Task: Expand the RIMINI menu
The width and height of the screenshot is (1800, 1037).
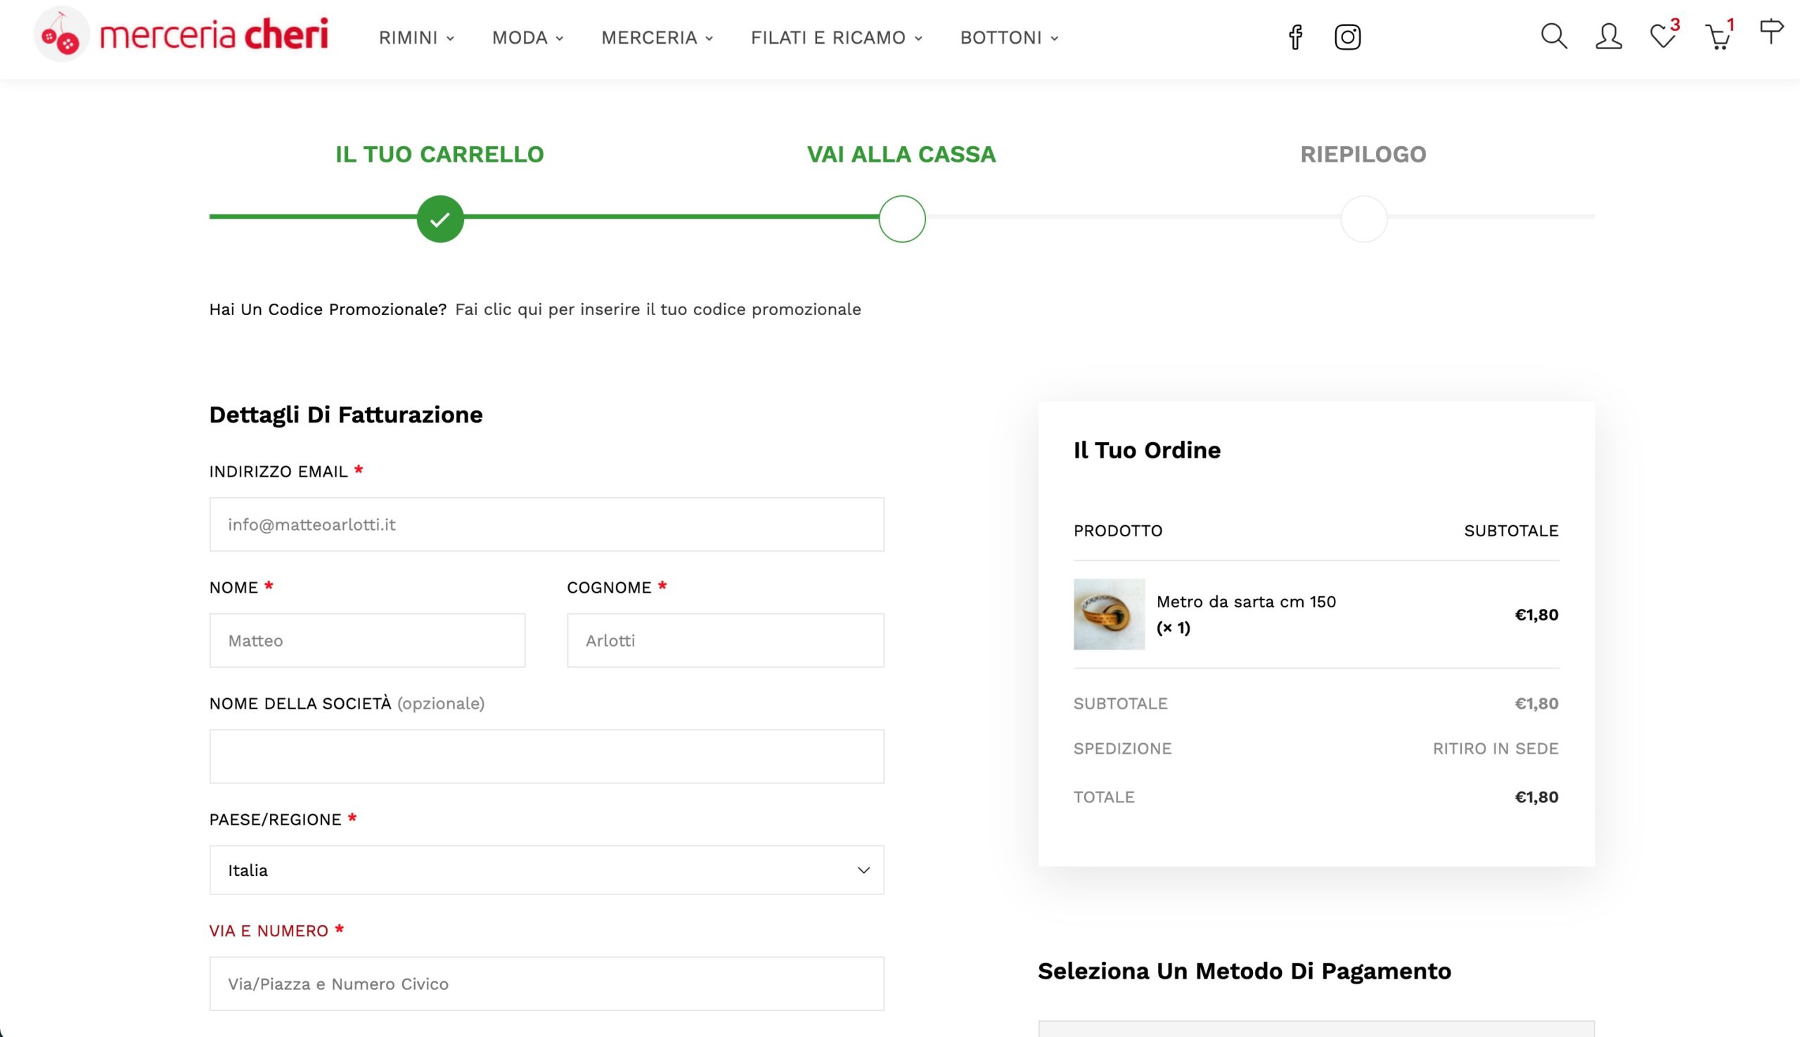Action: [416, 38]
